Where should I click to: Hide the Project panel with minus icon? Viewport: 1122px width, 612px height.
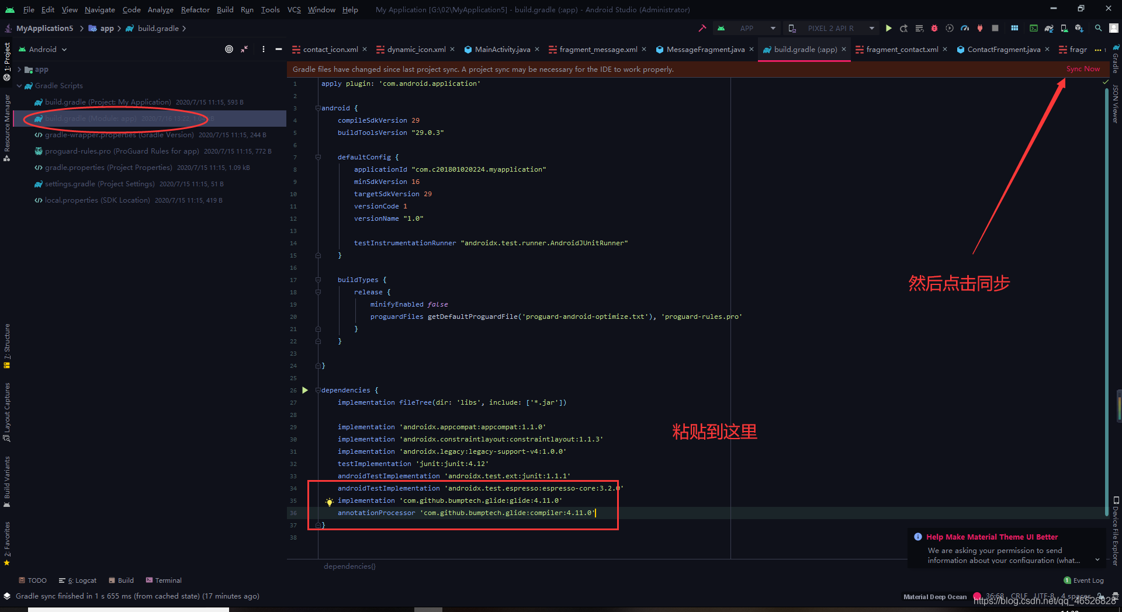pos(279,49)
